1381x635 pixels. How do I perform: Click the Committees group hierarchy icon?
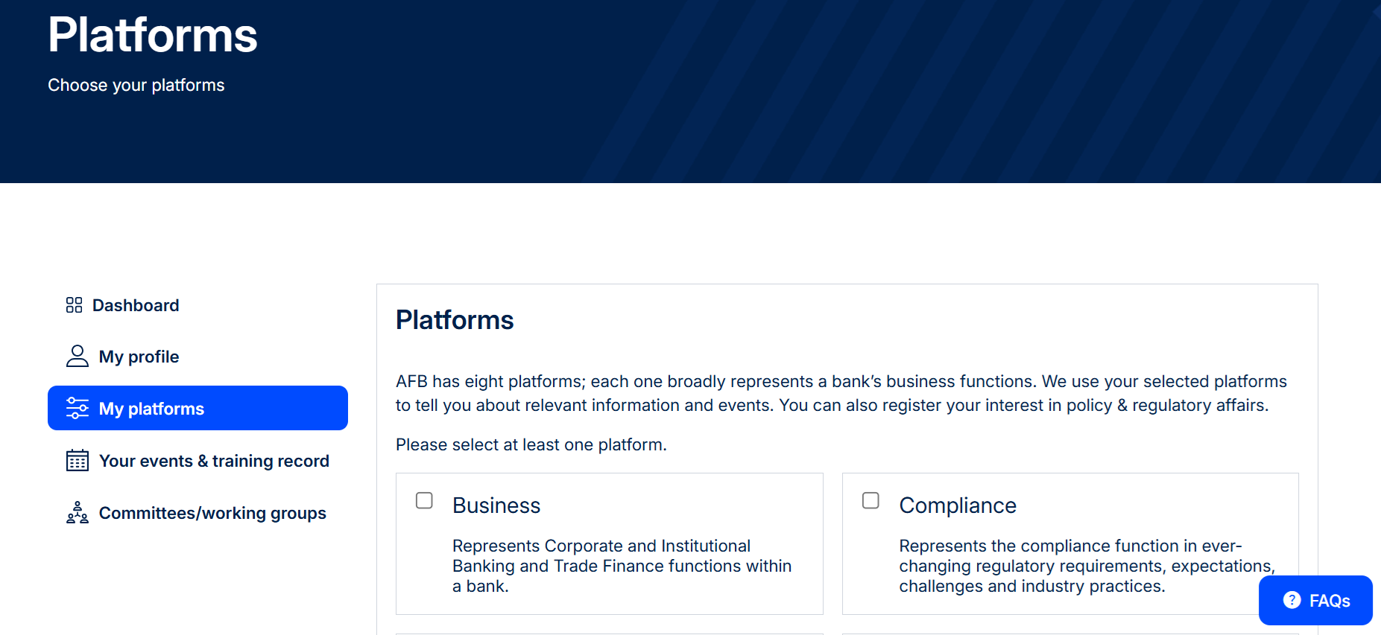point(78,512)
